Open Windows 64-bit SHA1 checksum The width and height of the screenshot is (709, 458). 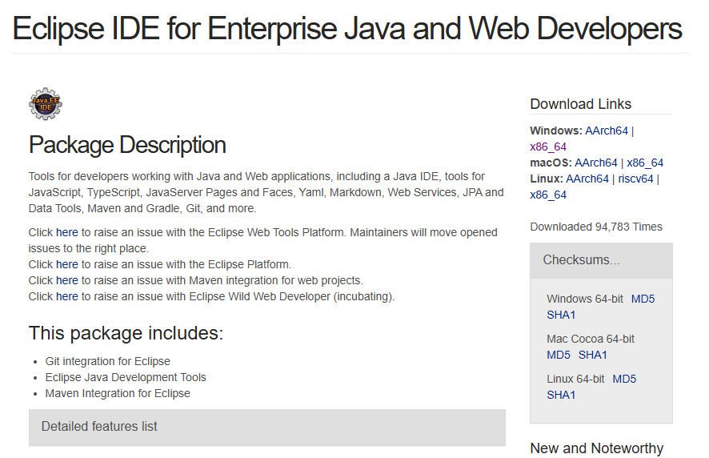561,315
